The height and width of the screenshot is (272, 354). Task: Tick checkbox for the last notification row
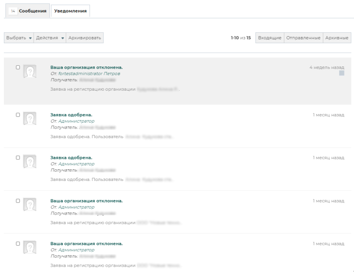click(18, 244)
